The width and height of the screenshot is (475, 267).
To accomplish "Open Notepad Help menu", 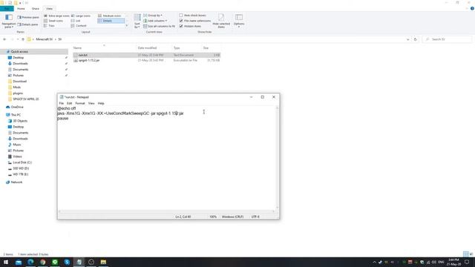I will tap(101, 103).
